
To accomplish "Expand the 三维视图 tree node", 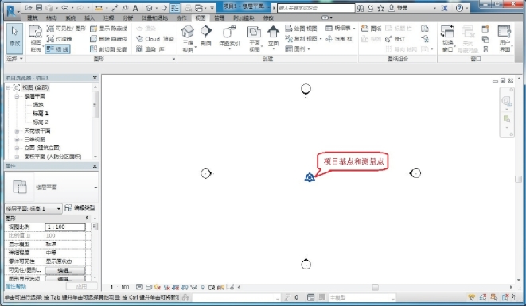I will click(17, 139).
